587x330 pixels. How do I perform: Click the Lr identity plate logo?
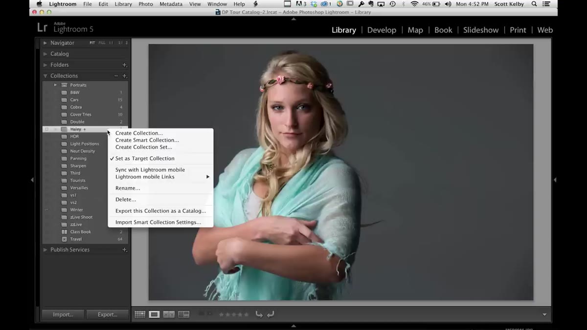pos(43,28)
